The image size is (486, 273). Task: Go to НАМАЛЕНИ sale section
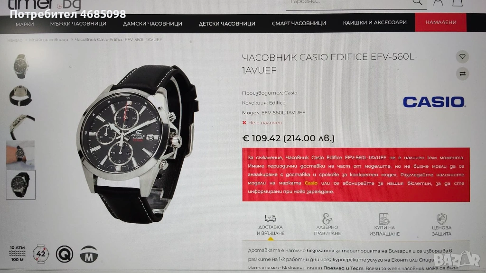(x=441, y=22)
